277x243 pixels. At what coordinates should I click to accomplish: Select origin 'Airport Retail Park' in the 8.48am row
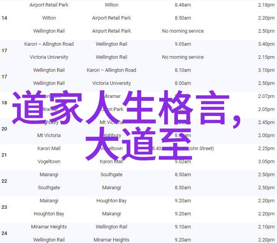(49, 5)
